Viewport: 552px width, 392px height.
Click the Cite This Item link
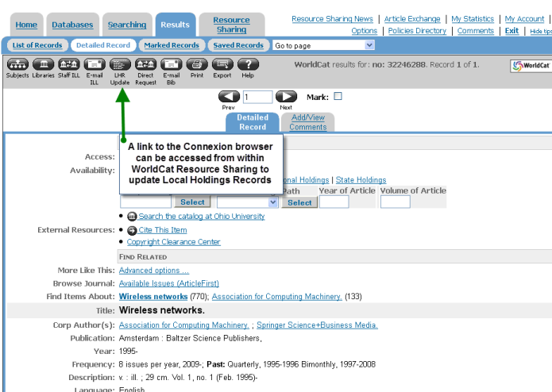[163, 230]
